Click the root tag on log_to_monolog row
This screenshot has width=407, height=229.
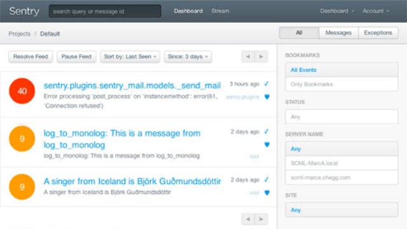[x=254, y=156]
